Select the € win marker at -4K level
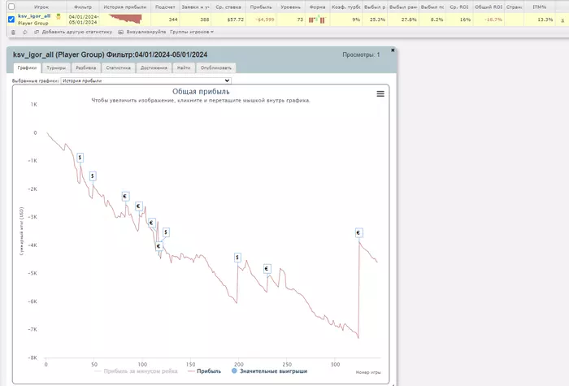This screenshot has height=386, width=569. pyautogui.click(x=159, y=246)
